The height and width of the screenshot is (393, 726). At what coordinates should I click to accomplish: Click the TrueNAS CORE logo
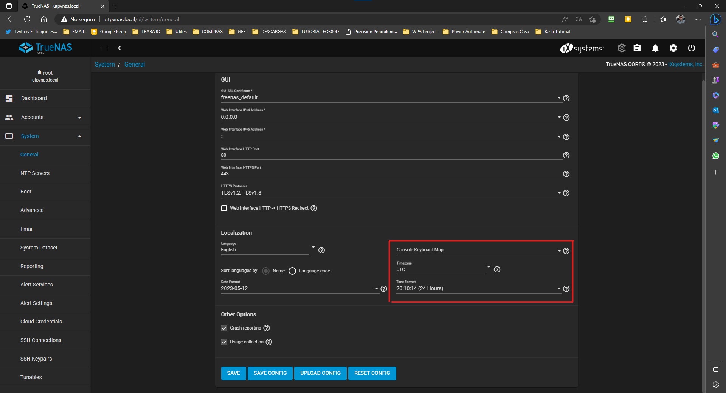45,48
